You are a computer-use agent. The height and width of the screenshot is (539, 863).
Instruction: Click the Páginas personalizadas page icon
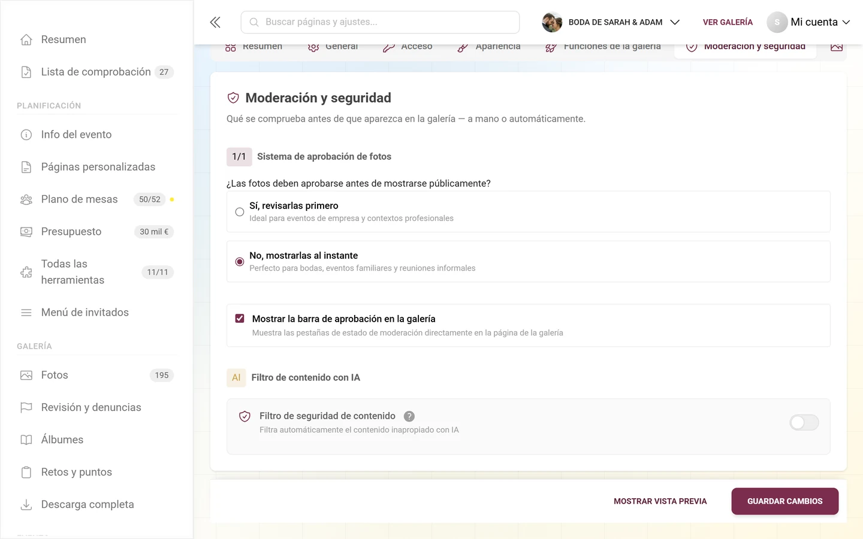pos(26,167)
